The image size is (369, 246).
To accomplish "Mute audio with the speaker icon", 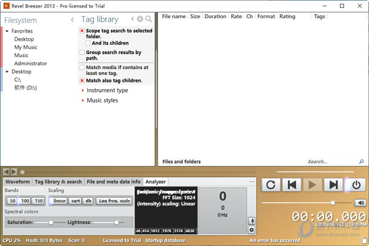I will pyautogui.click(x=360, y=203).
